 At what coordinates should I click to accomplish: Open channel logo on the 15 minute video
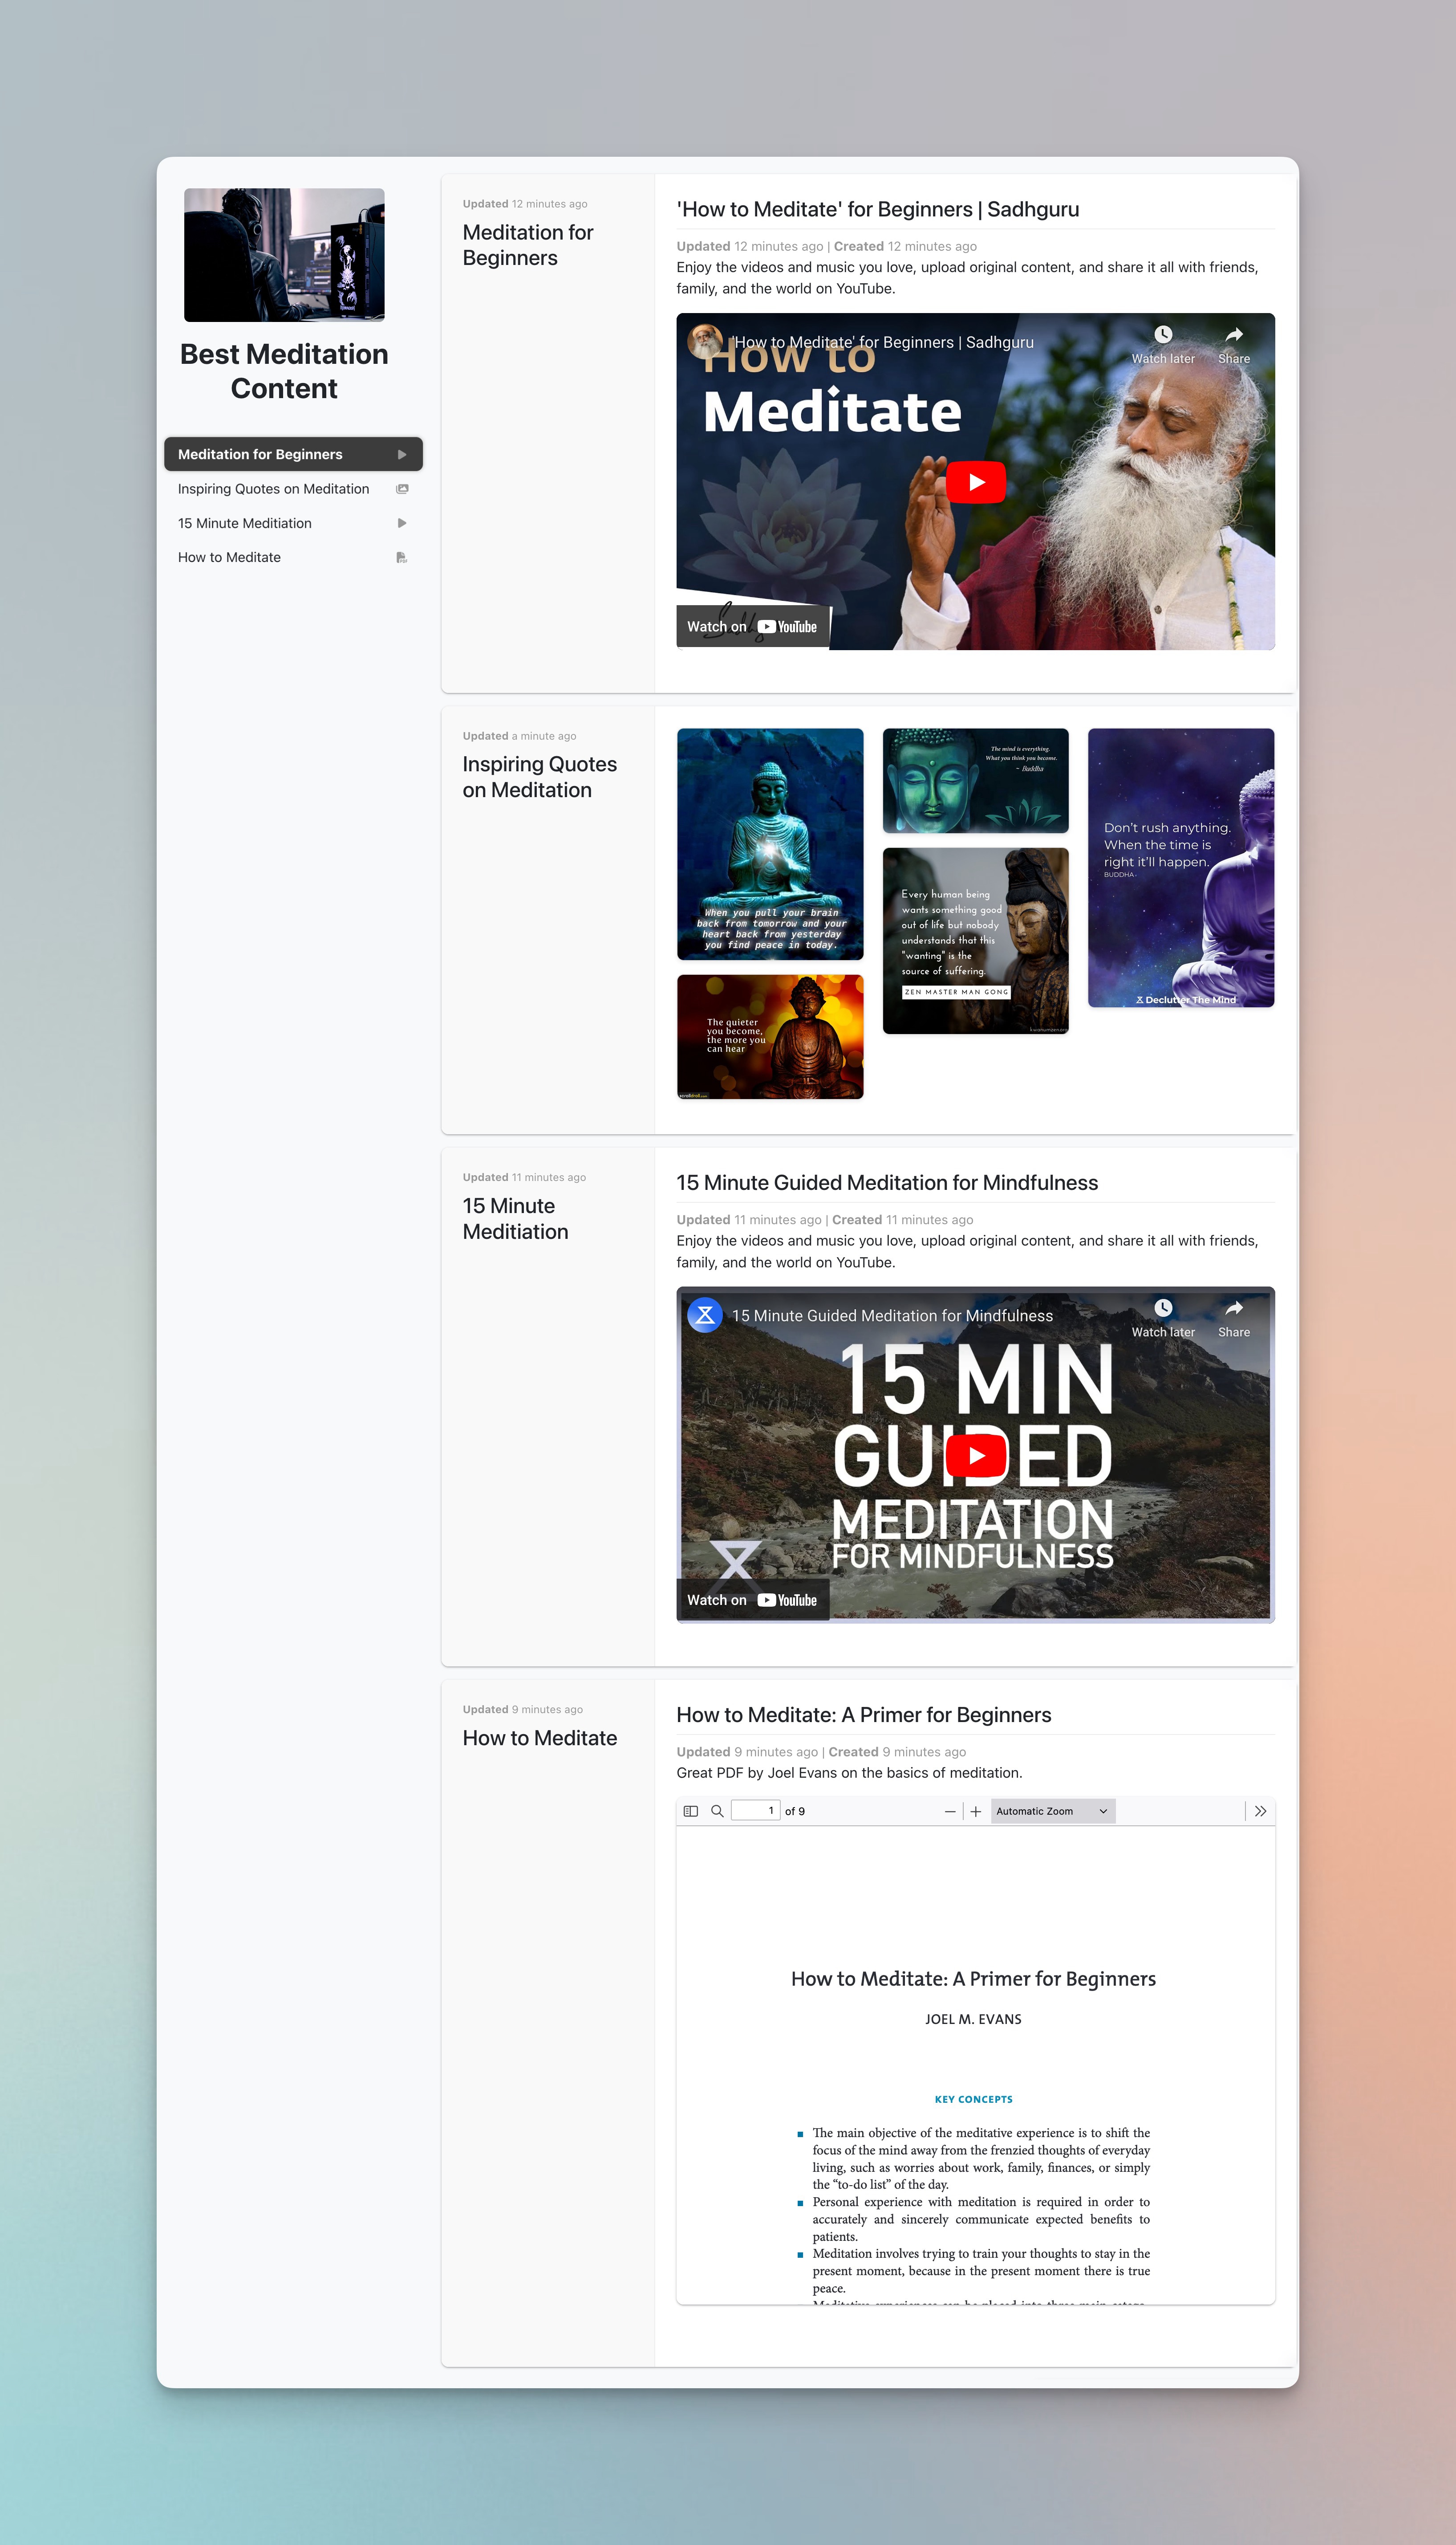click(705, 1315)
